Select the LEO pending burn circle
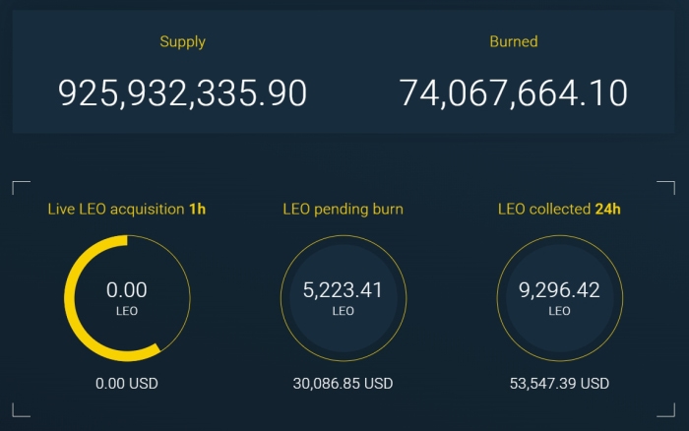 343,297
